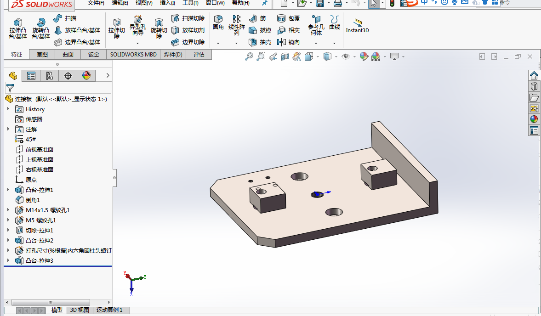Open the FeatureManager design tree tab
This screenshot has height=316, width=541.
(13, 76)
